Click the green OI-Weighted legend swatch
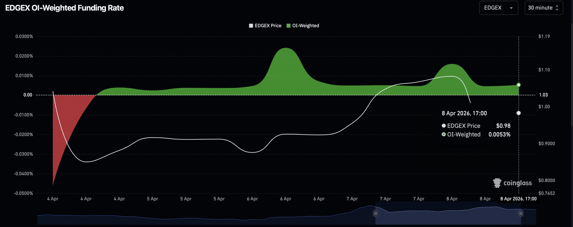 tap(288, 26)
